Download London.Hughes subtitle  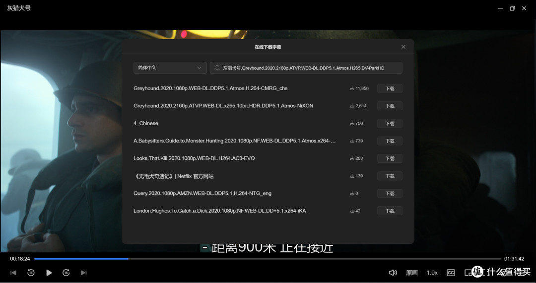point(390,211)
